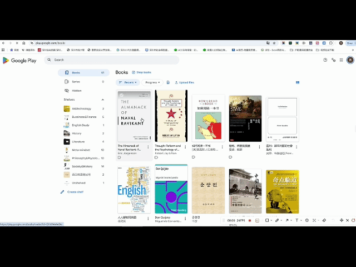Click the browser back arrow
Screen dimensions: 356x267
[x=3, y=43]
